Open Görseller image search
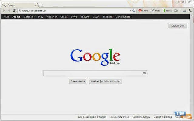Screen dimensions: 194x121 (29, 17)
